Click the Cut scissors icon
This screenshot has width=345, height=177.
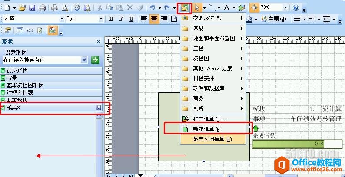[100, 8]
